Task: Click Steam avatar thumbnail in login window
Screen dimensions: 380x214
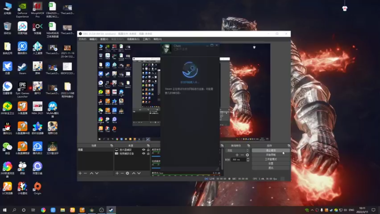Action: point(166,49)
